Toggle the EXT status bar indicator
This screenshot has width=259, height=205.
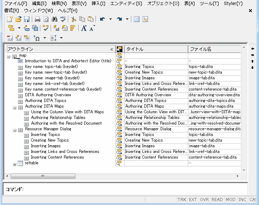193,200
